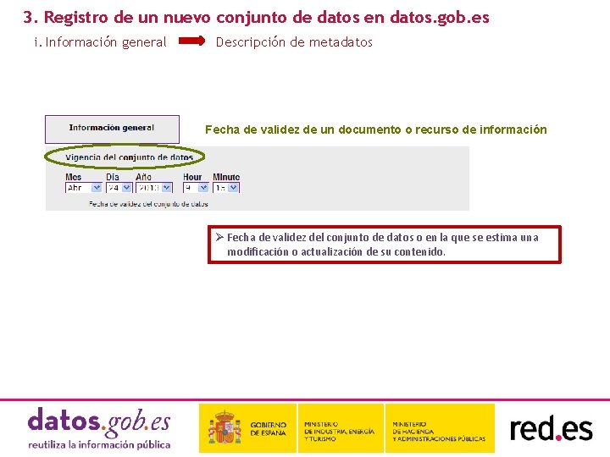Image resolution: width=610 pixels, height=457 pixels.
Task: Click the 'reutiliza la información pública' tagline
Action: [99, 444]
